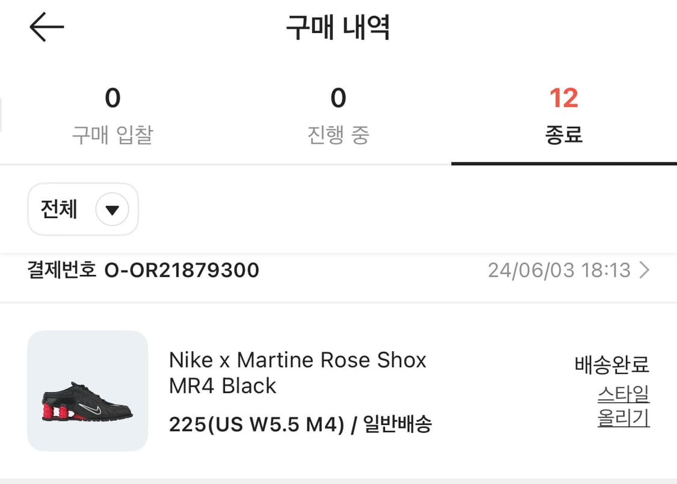Click the 구매 내역 page title
Image resolution: width=677 pixels, height=484 pixels.
[338, 28]
